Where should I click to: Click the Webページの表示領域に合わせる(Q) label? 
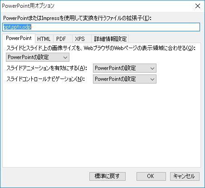[x=101, y=48]
